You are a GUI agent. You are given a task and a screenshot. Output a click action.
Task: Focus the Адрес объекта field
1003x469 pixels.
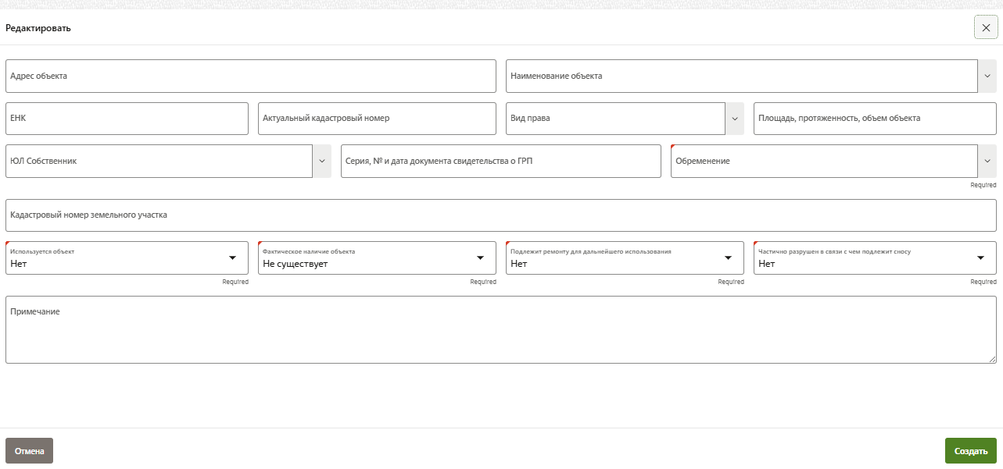tap(250, 76)
